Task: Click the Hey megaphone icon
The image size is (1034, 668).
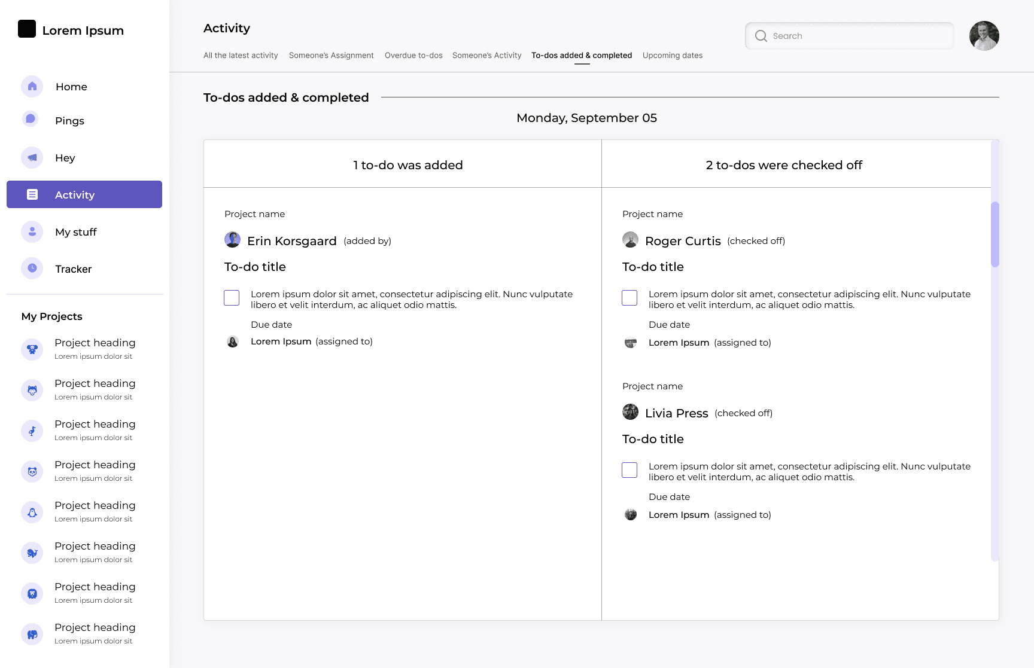Action: [32, 158]
